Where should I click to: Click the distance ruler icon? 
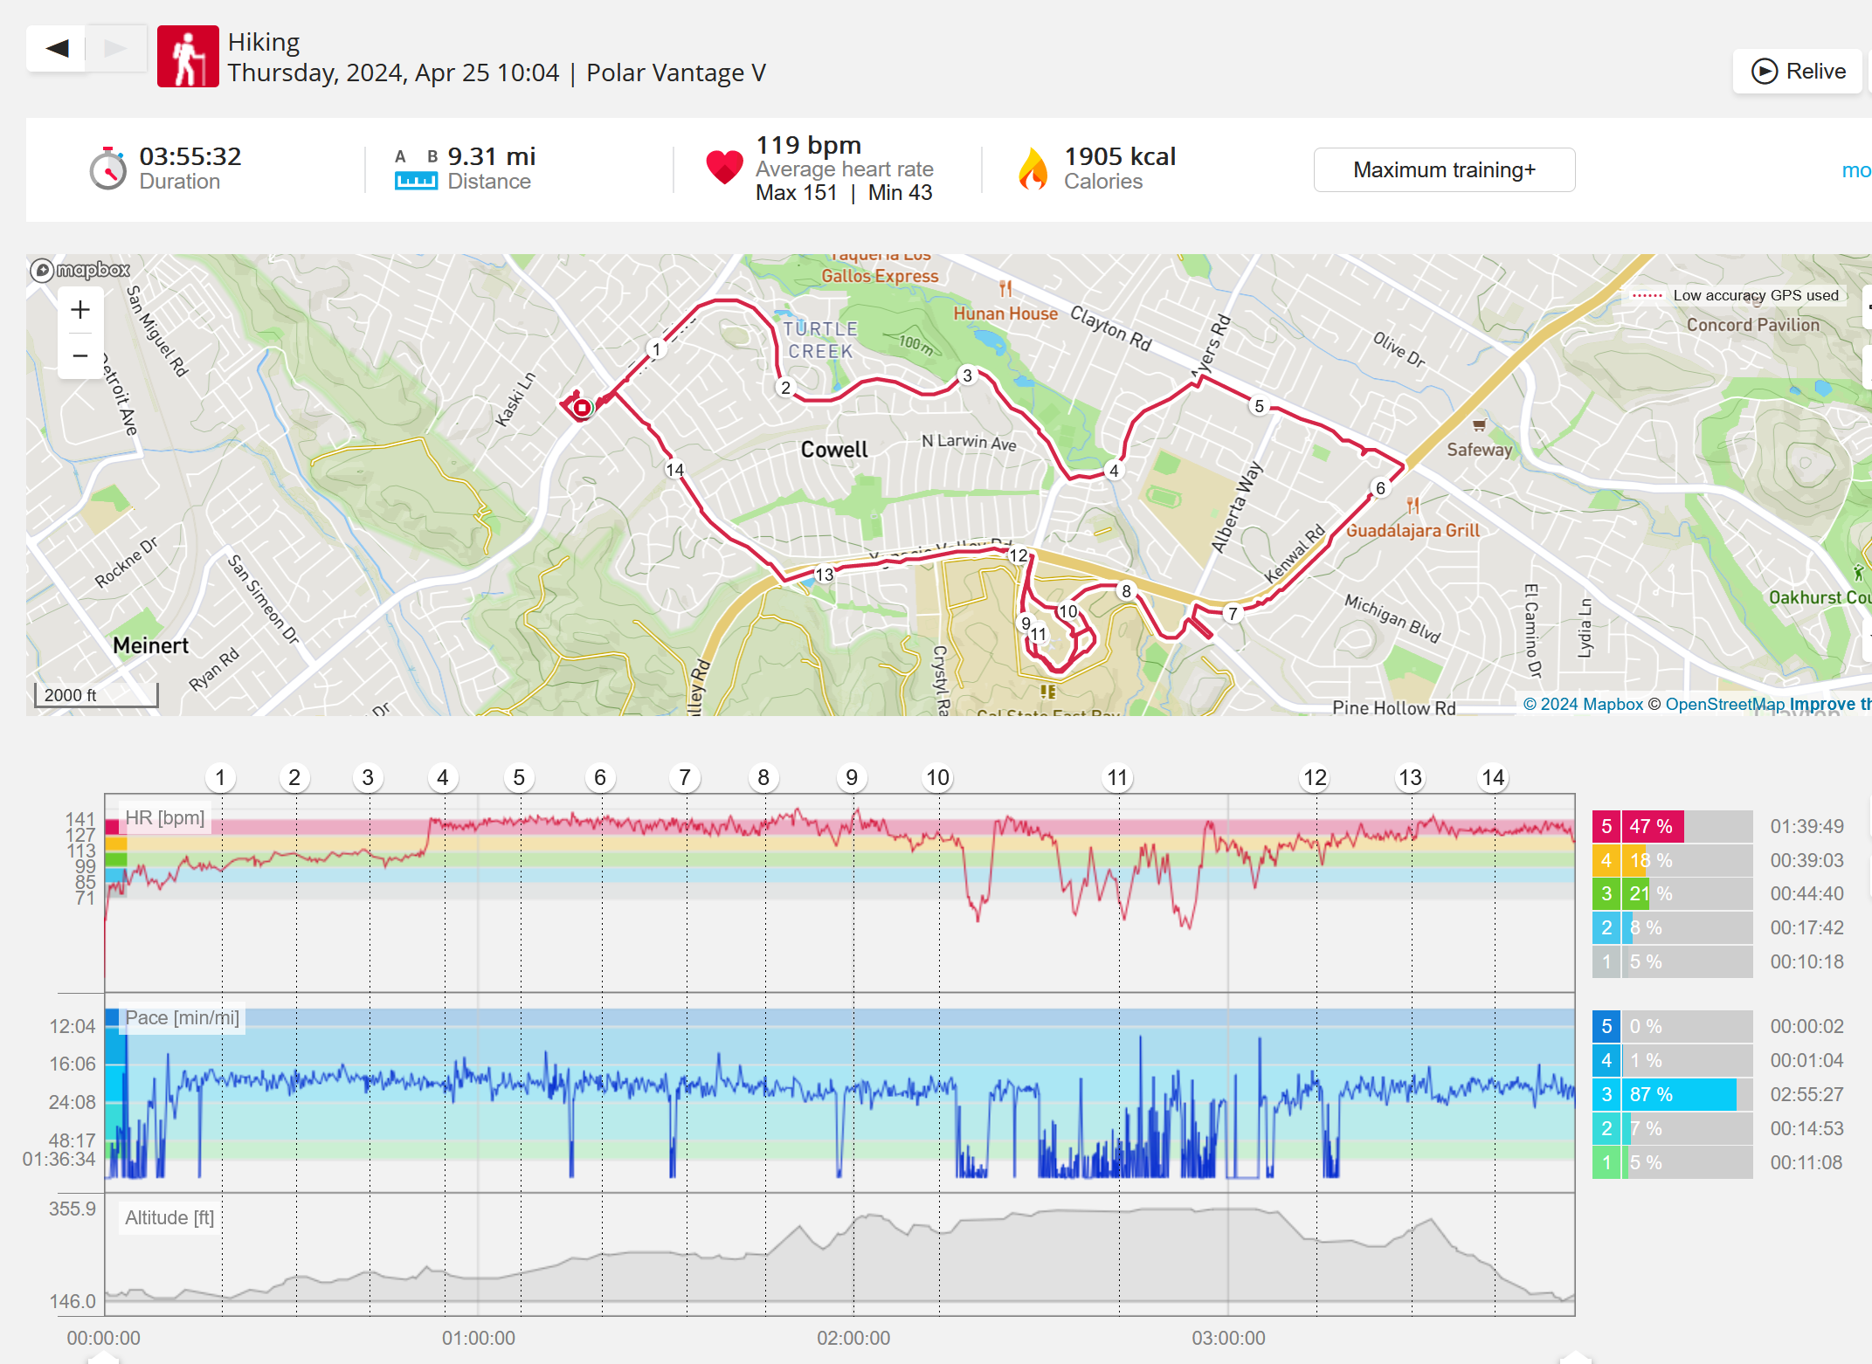click(x=416, y=180)
